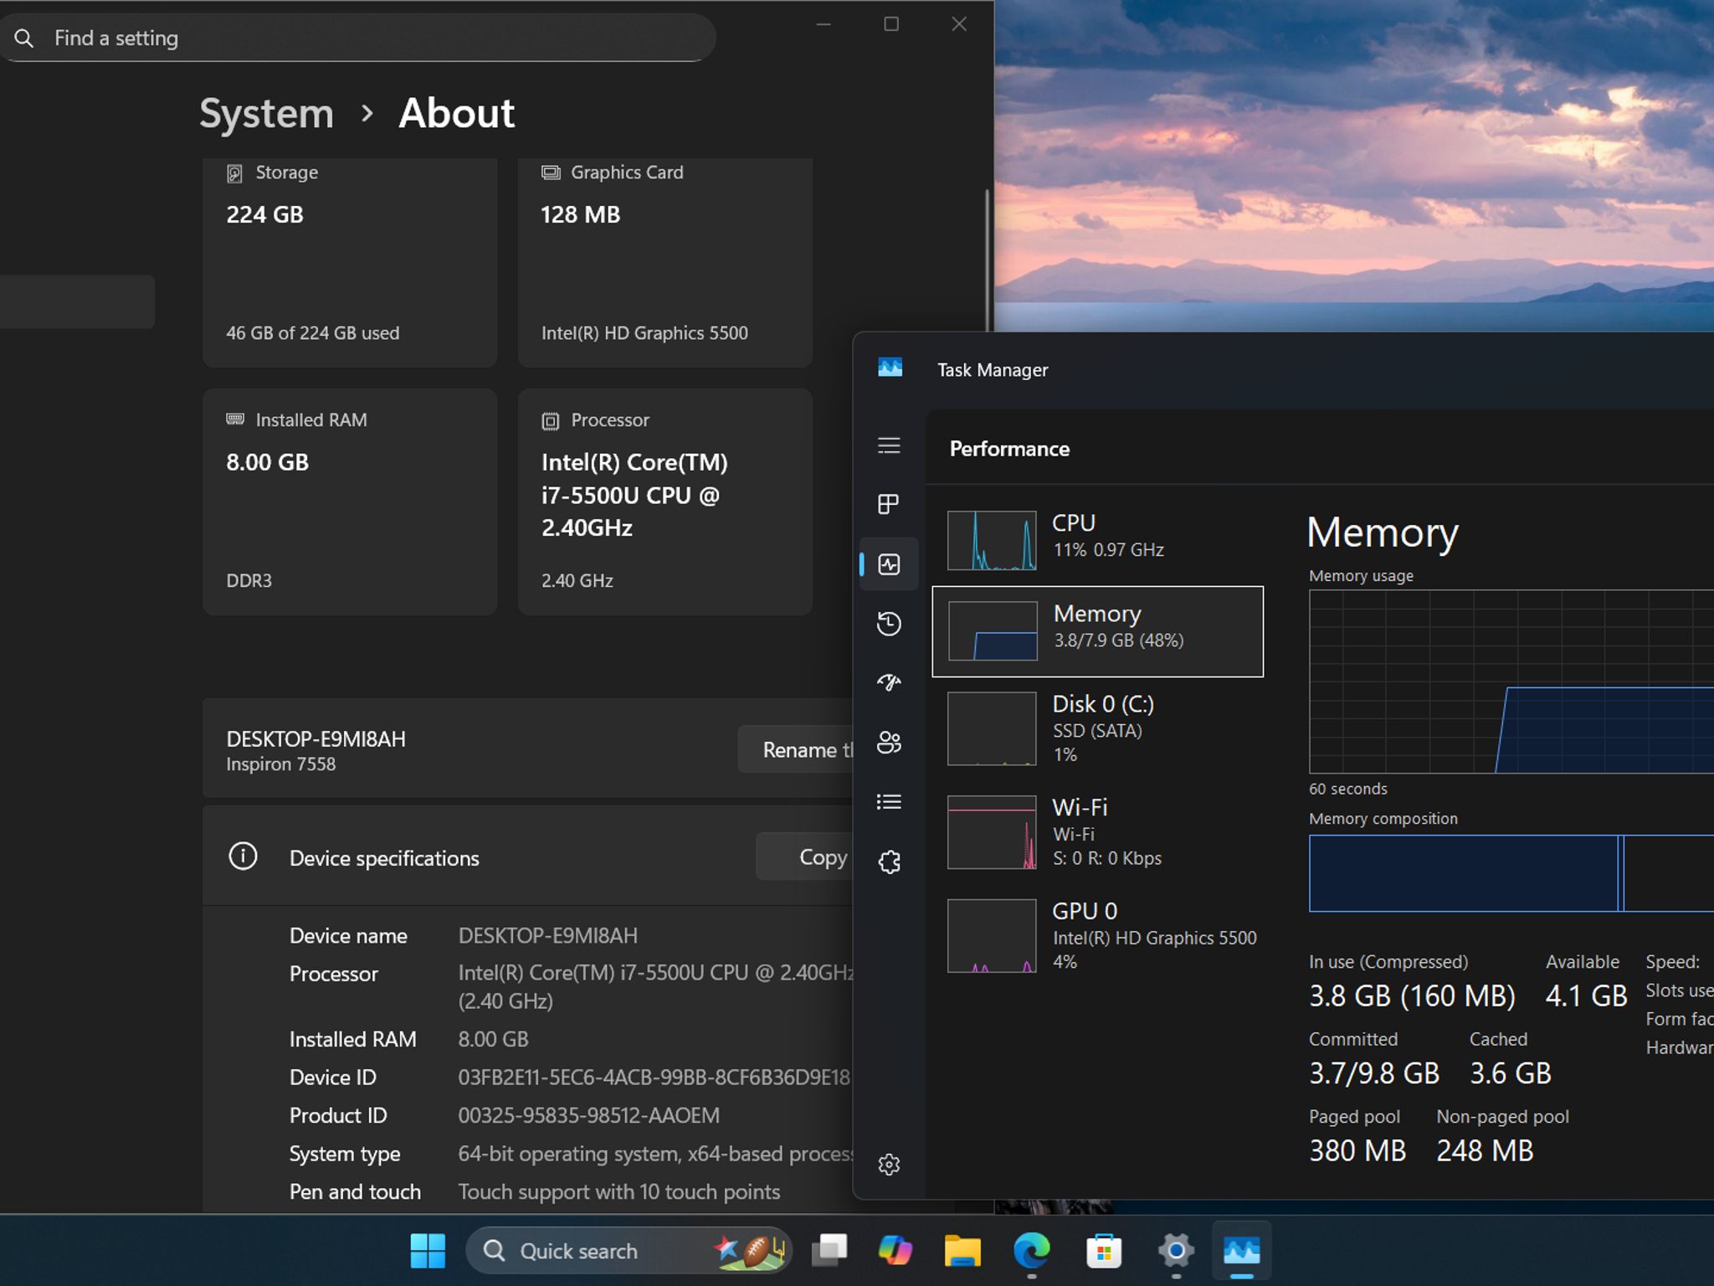Select Disk 0 (C:) performance entry
The width and height of the screenshot is (1714, 1286).
(1098, 728)
